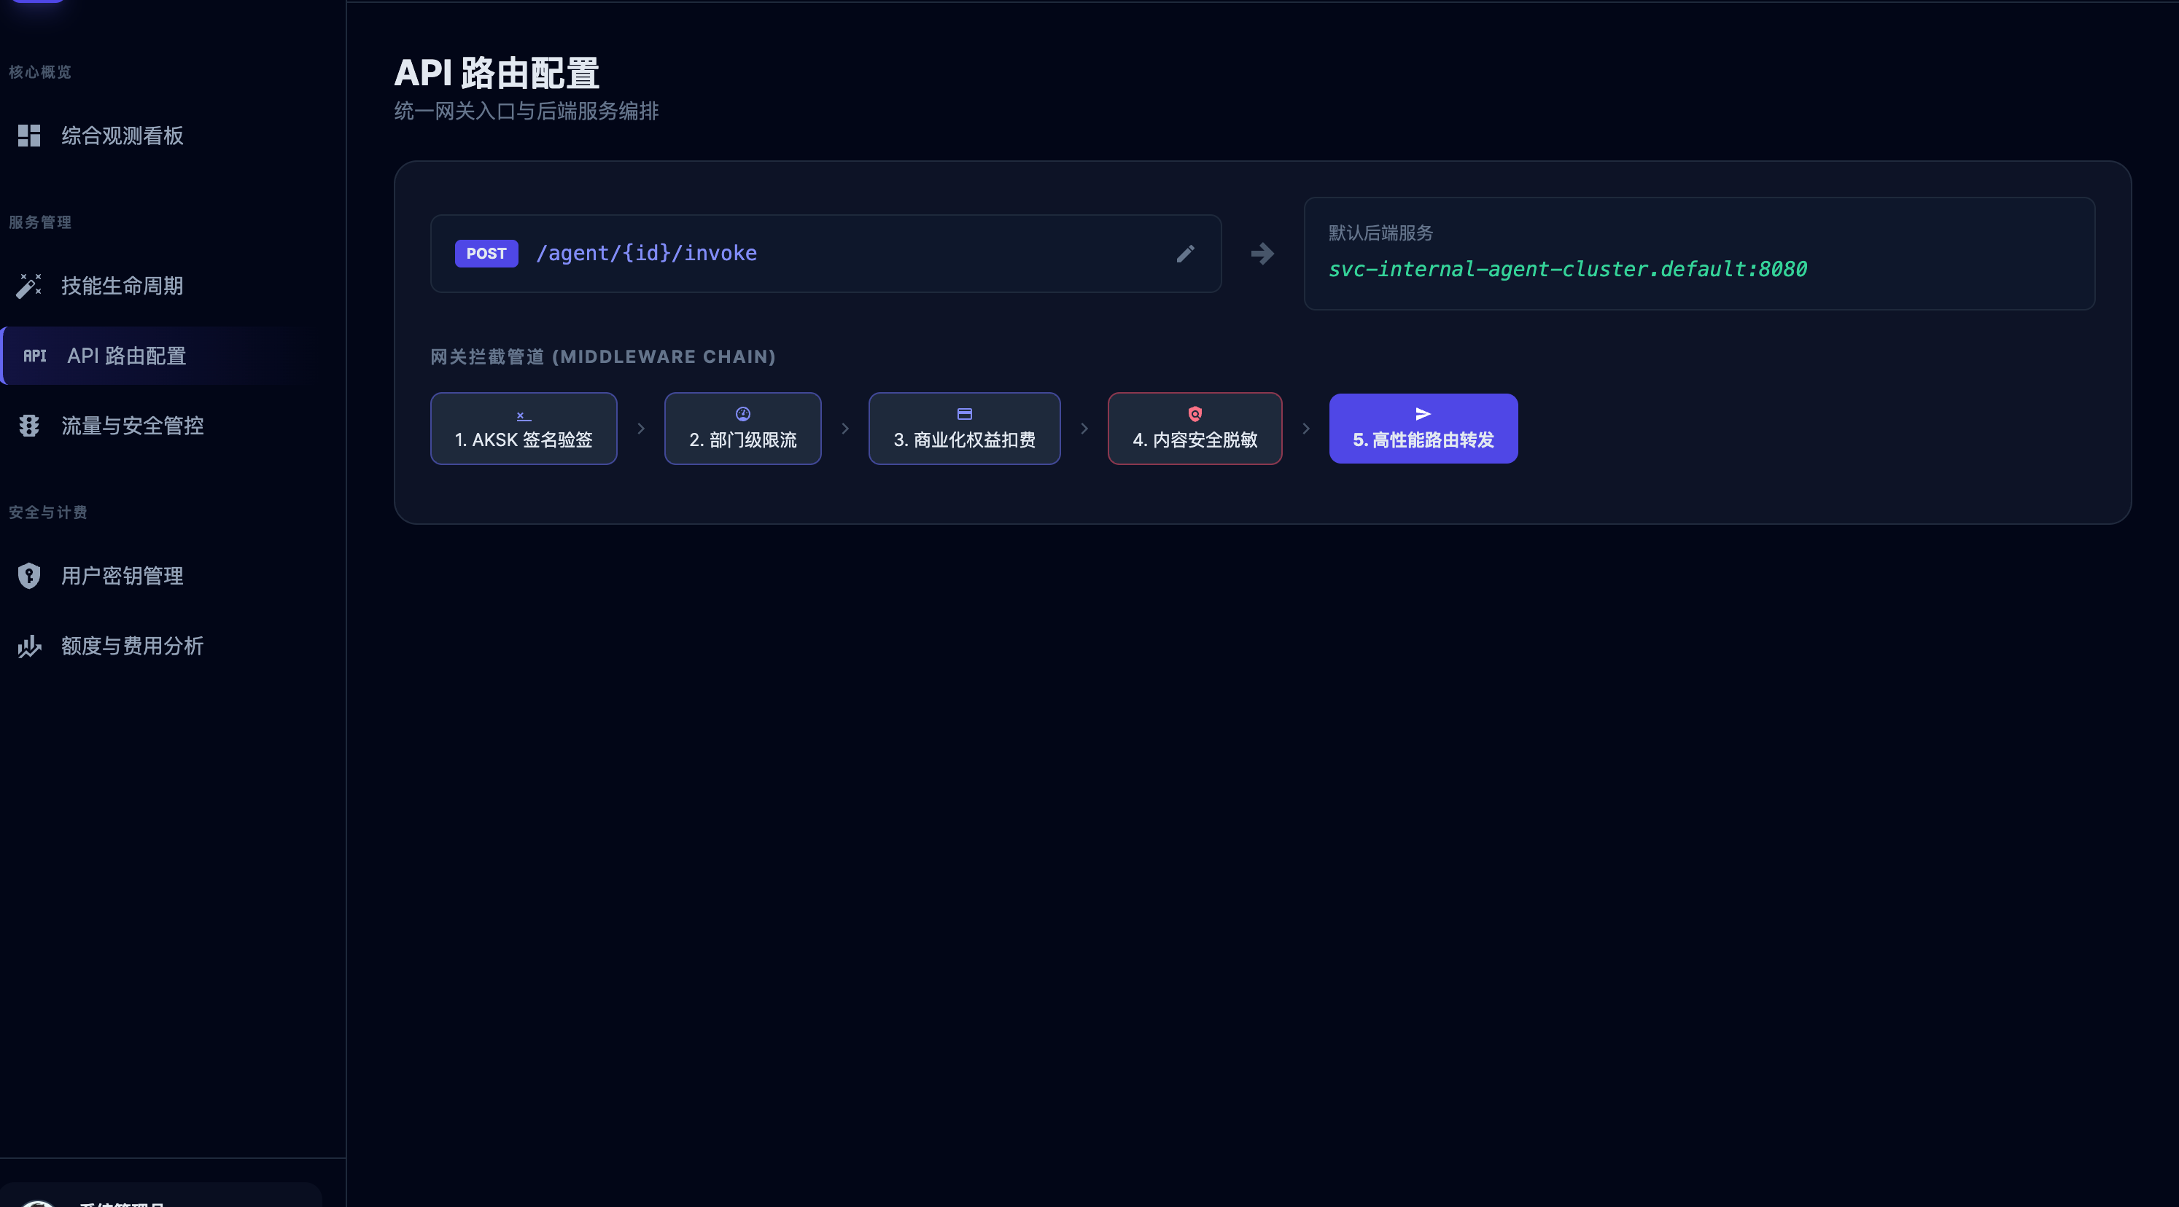2179x1207 pixels.
Task: Click the pencil edit icon for route path
Action: click(x=1185, y=254)
